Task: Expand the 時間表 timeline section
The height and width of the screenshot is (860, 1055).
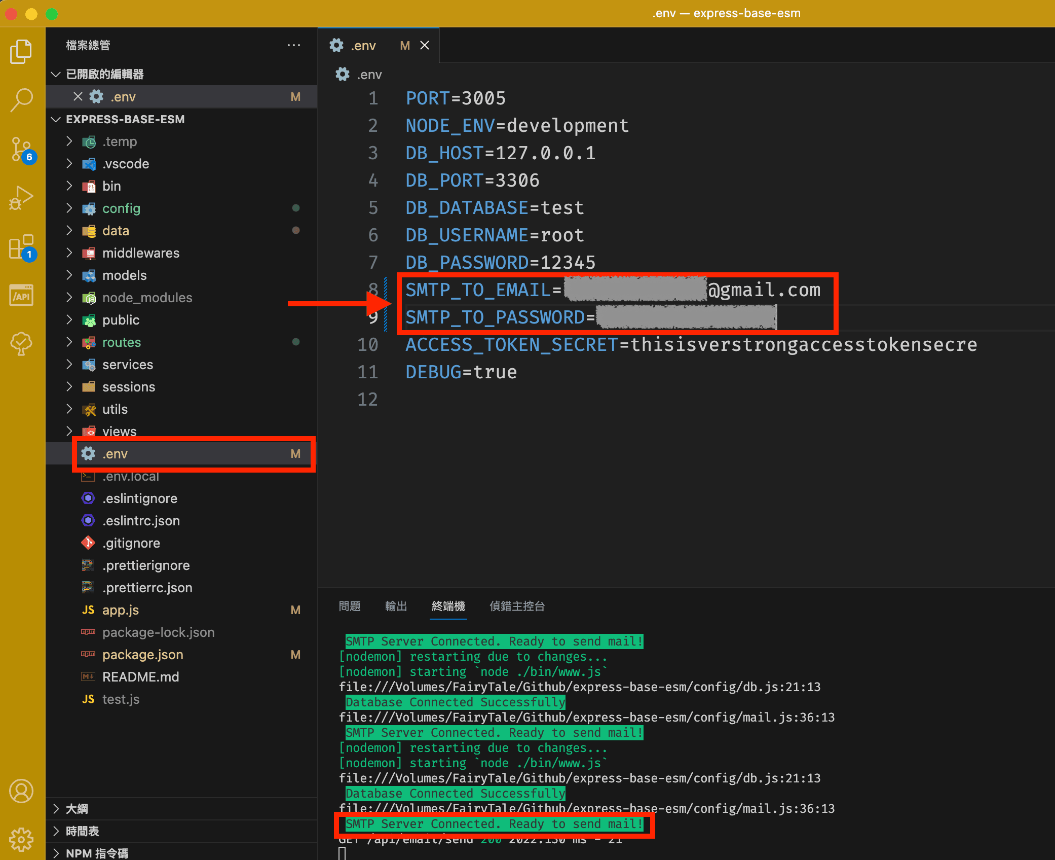Action: click(x=56, y=831)
